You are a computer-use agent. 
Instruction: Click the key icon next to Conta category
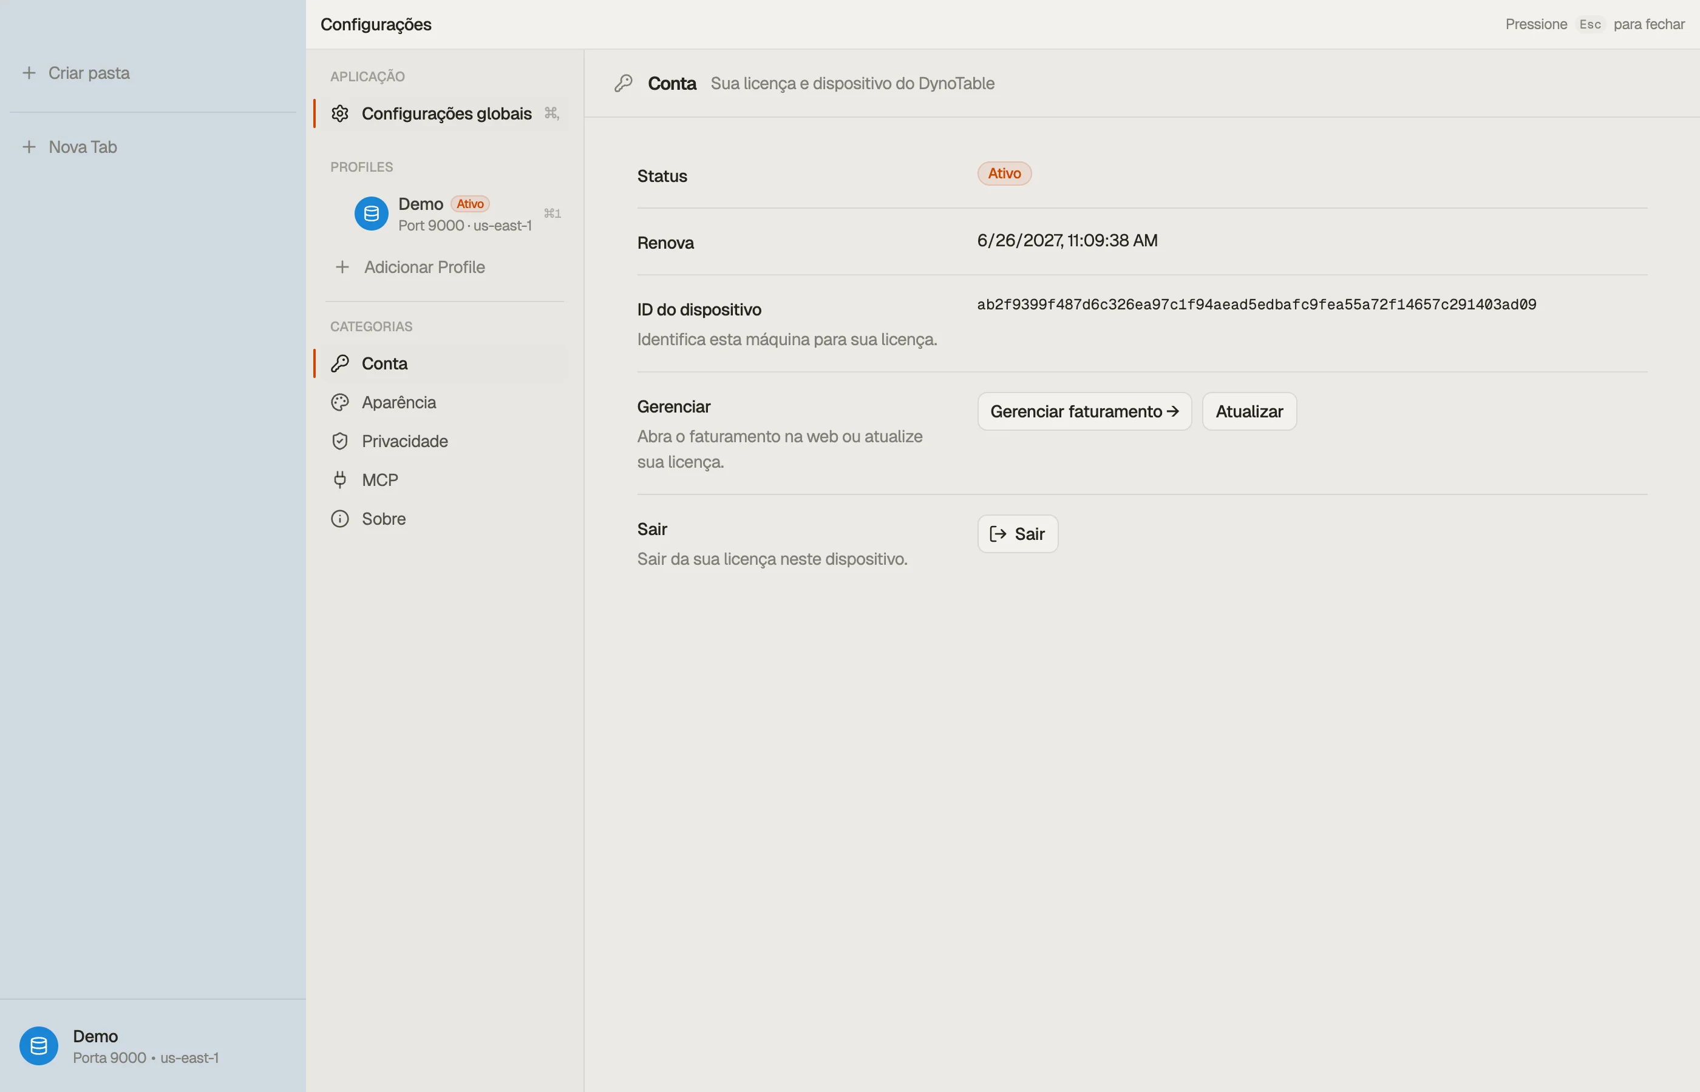[340, 364]
